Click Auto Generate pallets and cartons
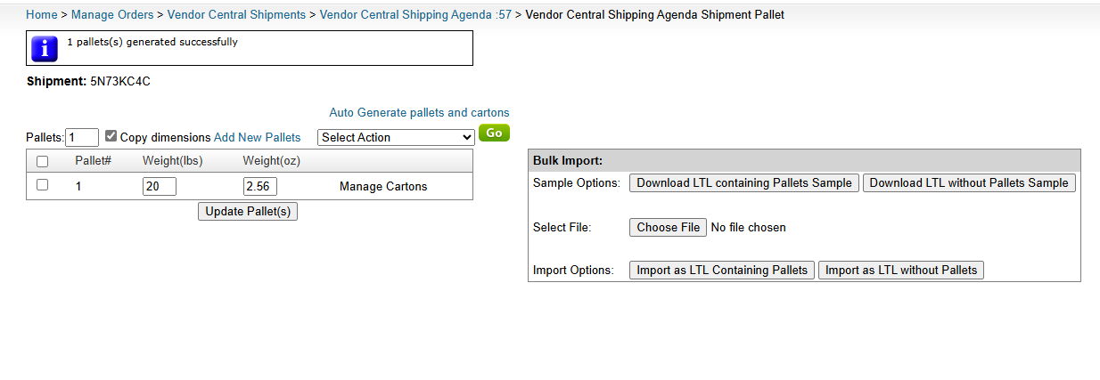The image size is (1100, 380). [x=419, y=113]
